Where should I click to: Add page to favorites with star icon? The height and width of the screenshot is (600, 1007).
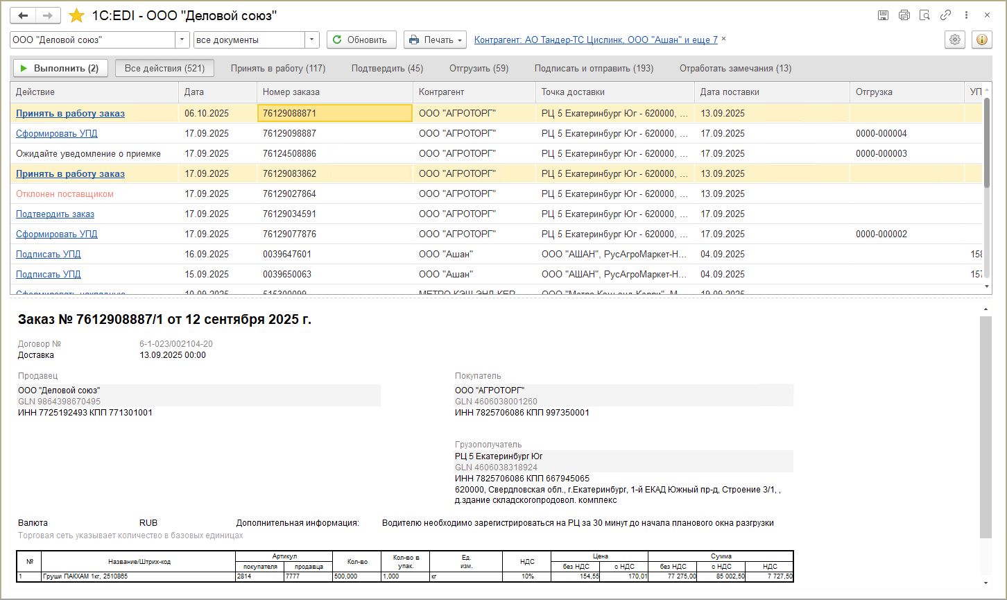pos(76,15)
